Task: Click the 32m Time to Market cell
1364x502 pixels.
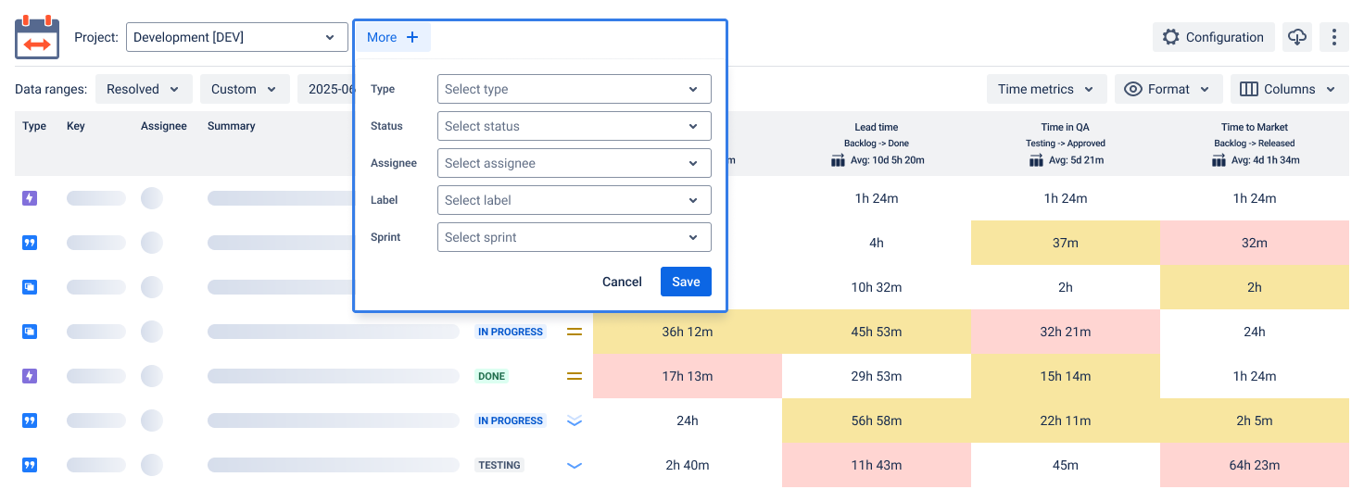Action: (x=1255, y=243)
